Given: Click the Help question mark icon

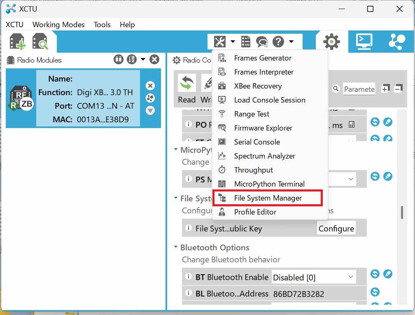Looking at the screenshot, I should [x=278, y=42].
